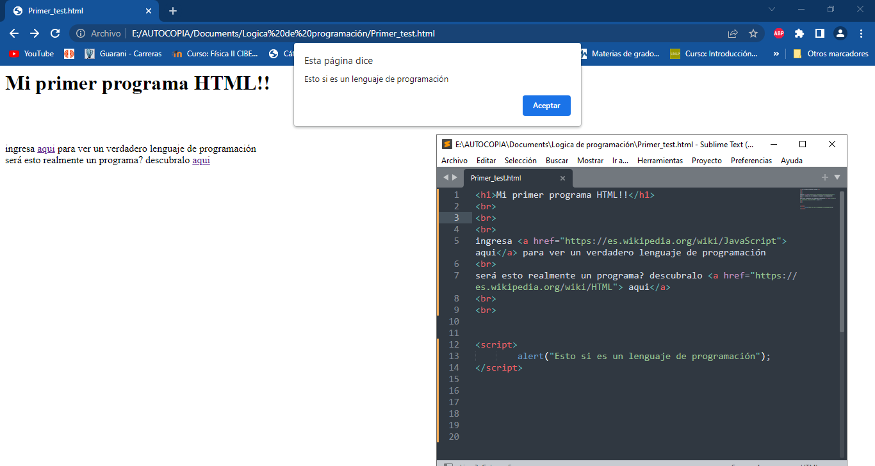Open the Mostrar menu in Sublime Text
875x466 pixels.
tap(590, 161)
